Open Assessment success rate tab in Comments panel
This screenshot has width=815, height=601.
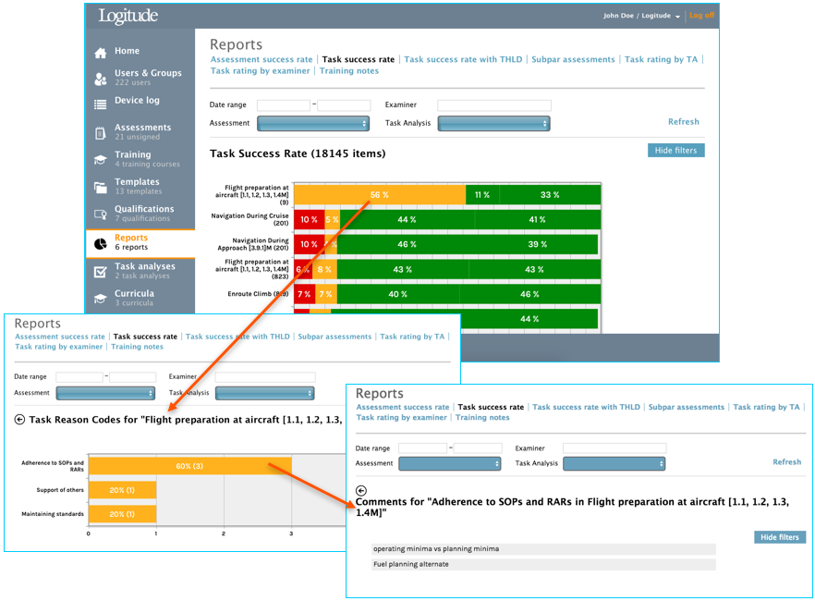point(403,407)
